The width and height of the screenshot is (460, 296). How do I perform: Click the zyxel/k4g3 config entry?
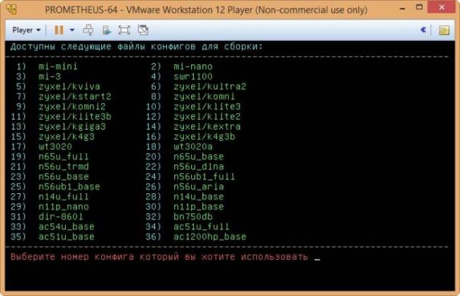point(67,137)
